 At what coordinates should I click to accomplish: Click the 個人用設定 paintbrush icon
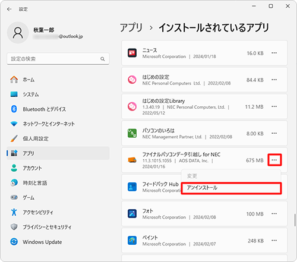click(x=14, y=138)
